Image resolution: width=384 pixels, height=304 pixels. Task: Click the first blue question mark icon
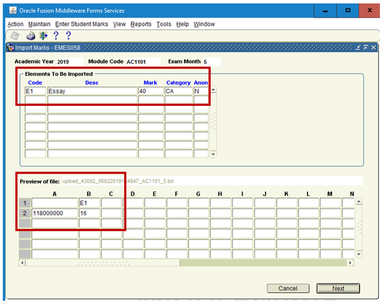[56, 36]
